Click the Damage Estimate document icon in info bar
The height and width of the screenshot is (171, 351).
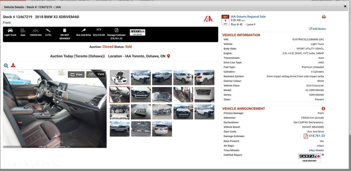pyautogui.click(x=117, y=30)
